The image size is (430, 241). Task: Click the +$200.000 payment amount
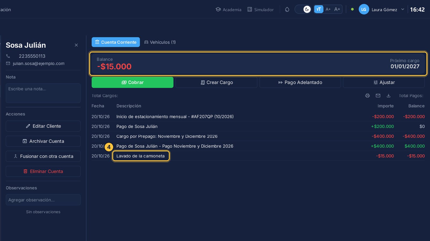(382, 127)
